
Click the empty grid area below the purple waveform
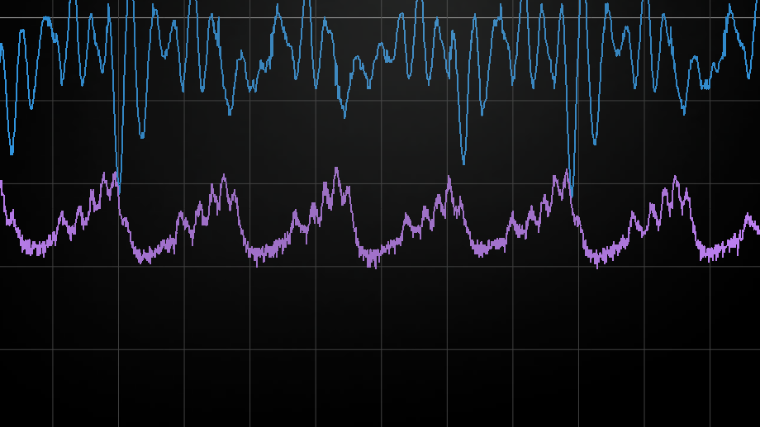point(380,388)
